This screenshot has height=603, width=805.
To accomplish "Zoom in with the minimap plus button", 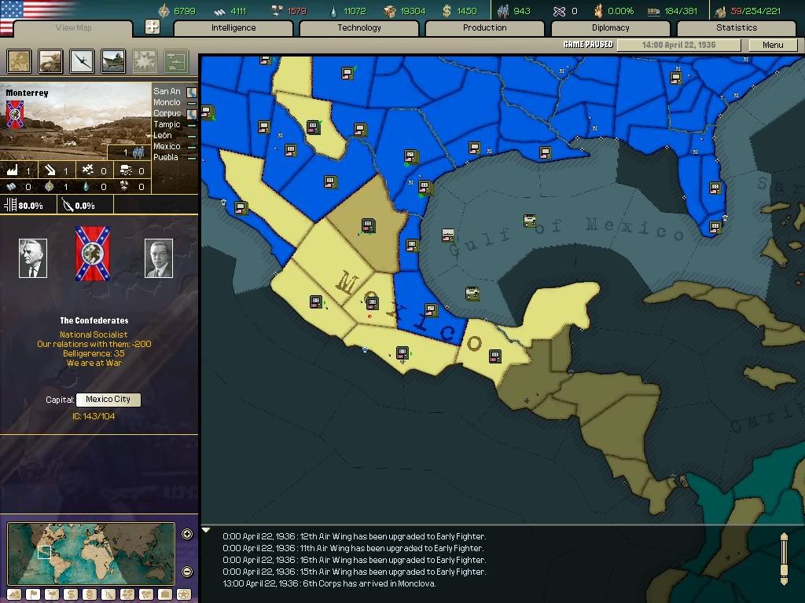I will click(x=187, y=534).
